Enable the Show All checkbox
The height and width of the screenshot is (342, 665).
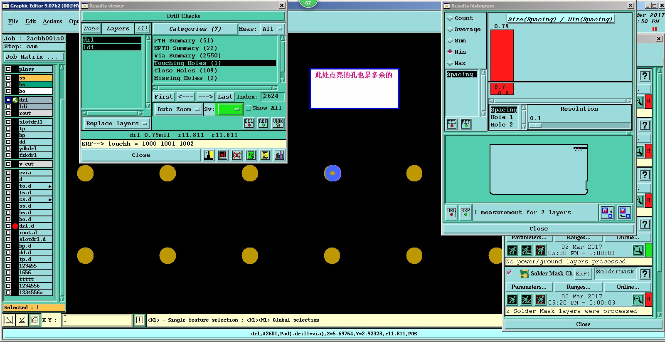point(248,108)
